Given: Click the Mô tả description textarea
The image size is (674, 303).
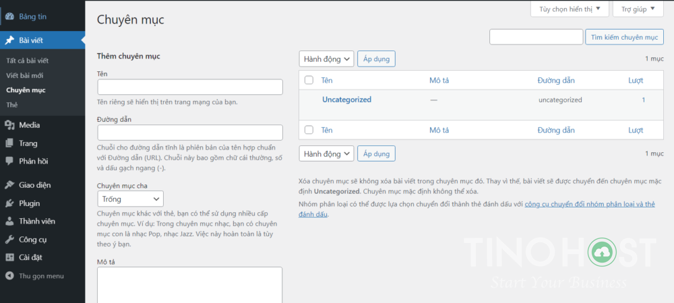Looking at the screenshot, I should [x=190, y=285].
